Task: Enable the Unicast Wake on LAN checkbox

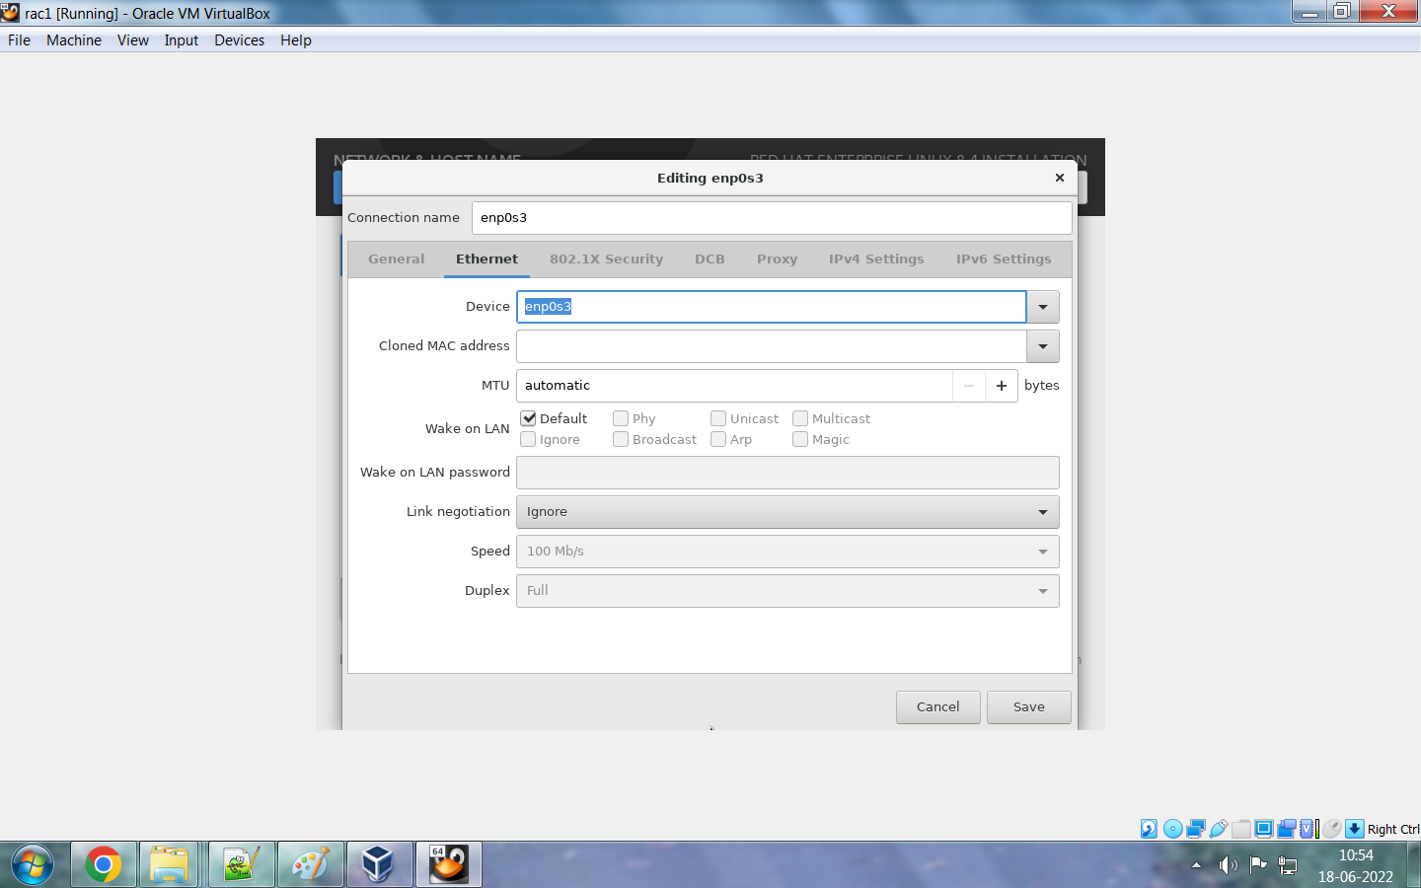Action: [x=718, y=418]
